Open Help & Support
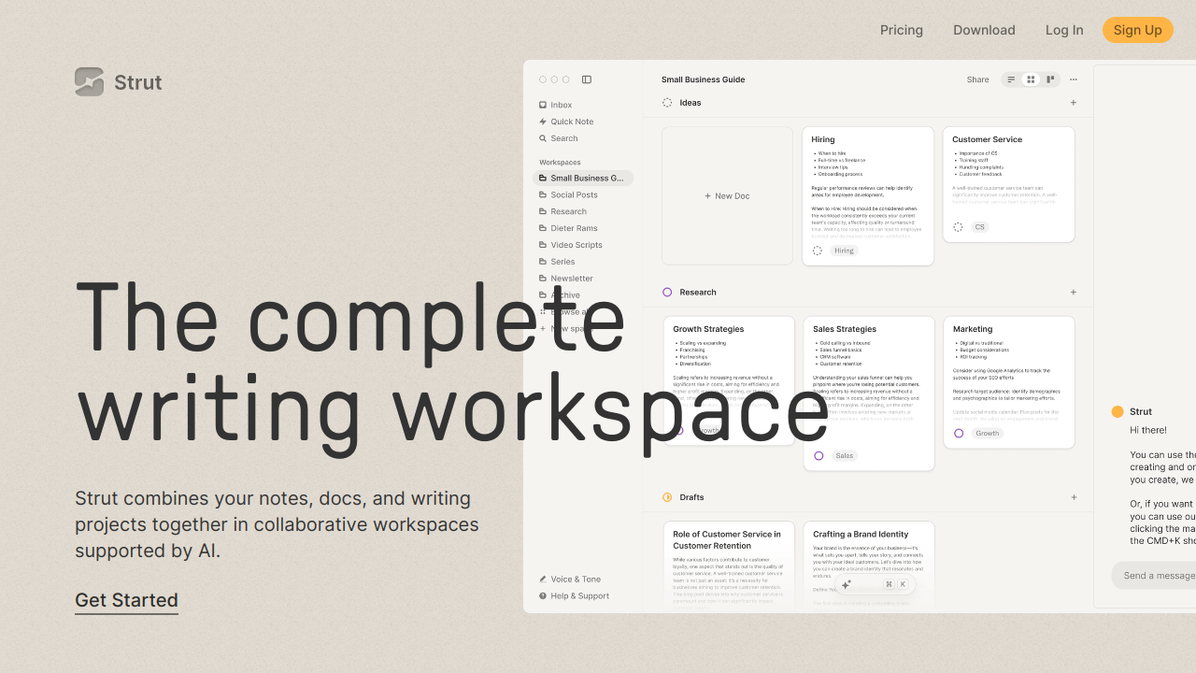1196x673 pixels. pyautogui.click(x=574, y=596)
